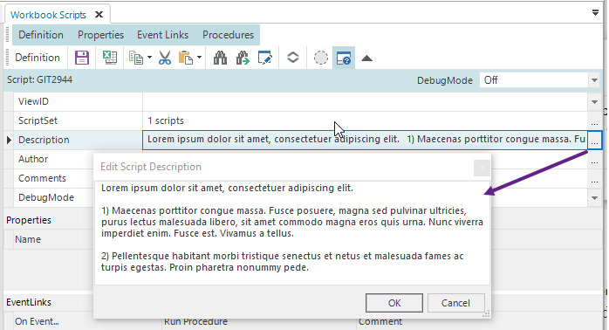
Task: Click the Paste clipboard icon
Action: tap(186, 58)
